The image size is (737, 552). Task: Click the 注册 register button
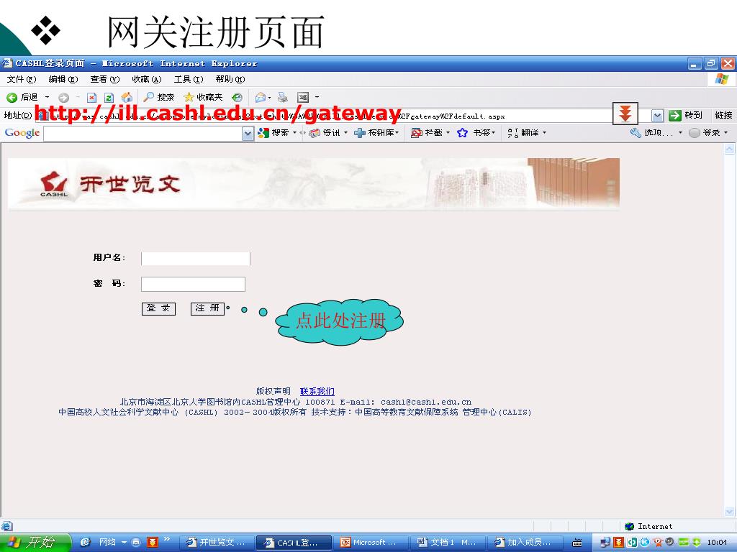[207, 308]
